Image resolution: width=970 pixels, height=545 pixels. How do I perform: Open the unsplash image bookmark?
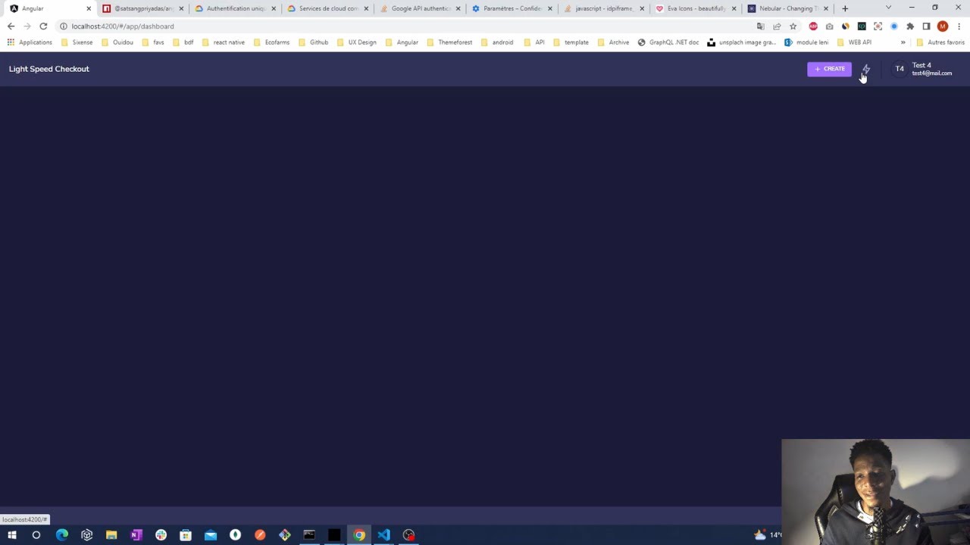tap(742, 42)
